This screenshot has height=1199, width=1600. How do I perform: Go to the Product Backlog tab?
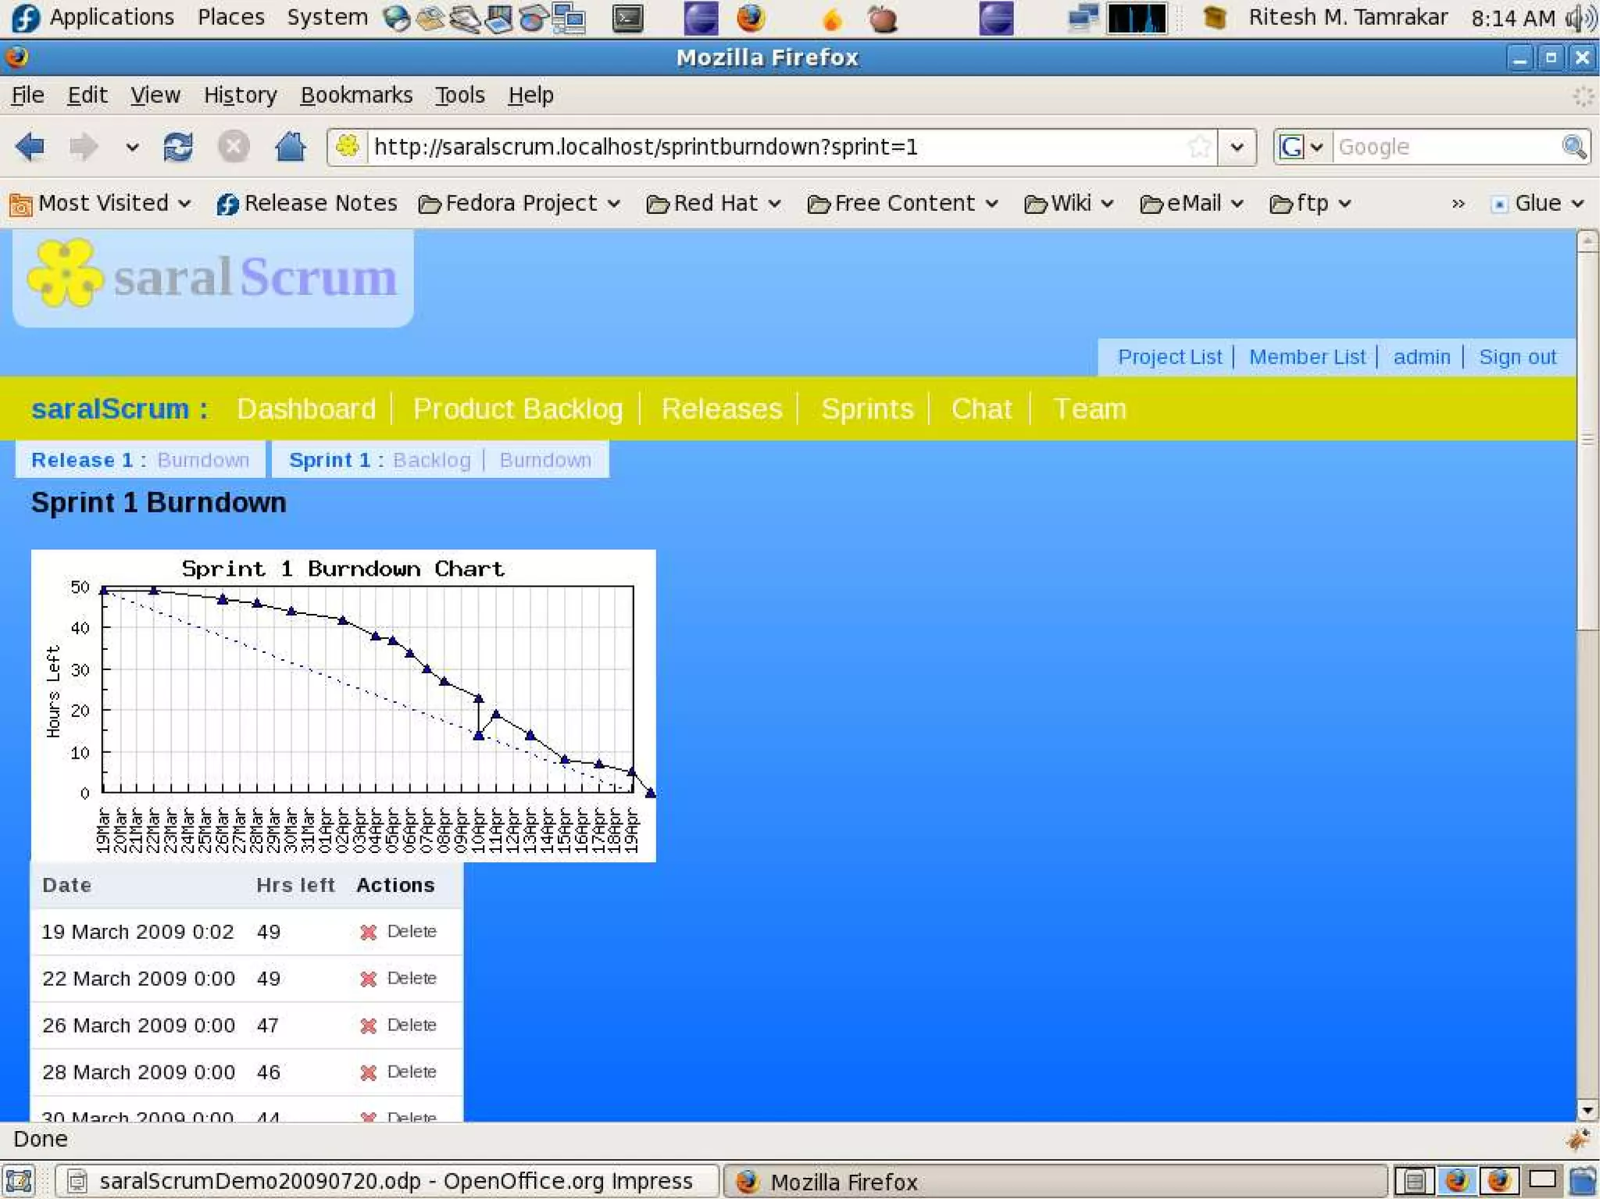point(517,409)
